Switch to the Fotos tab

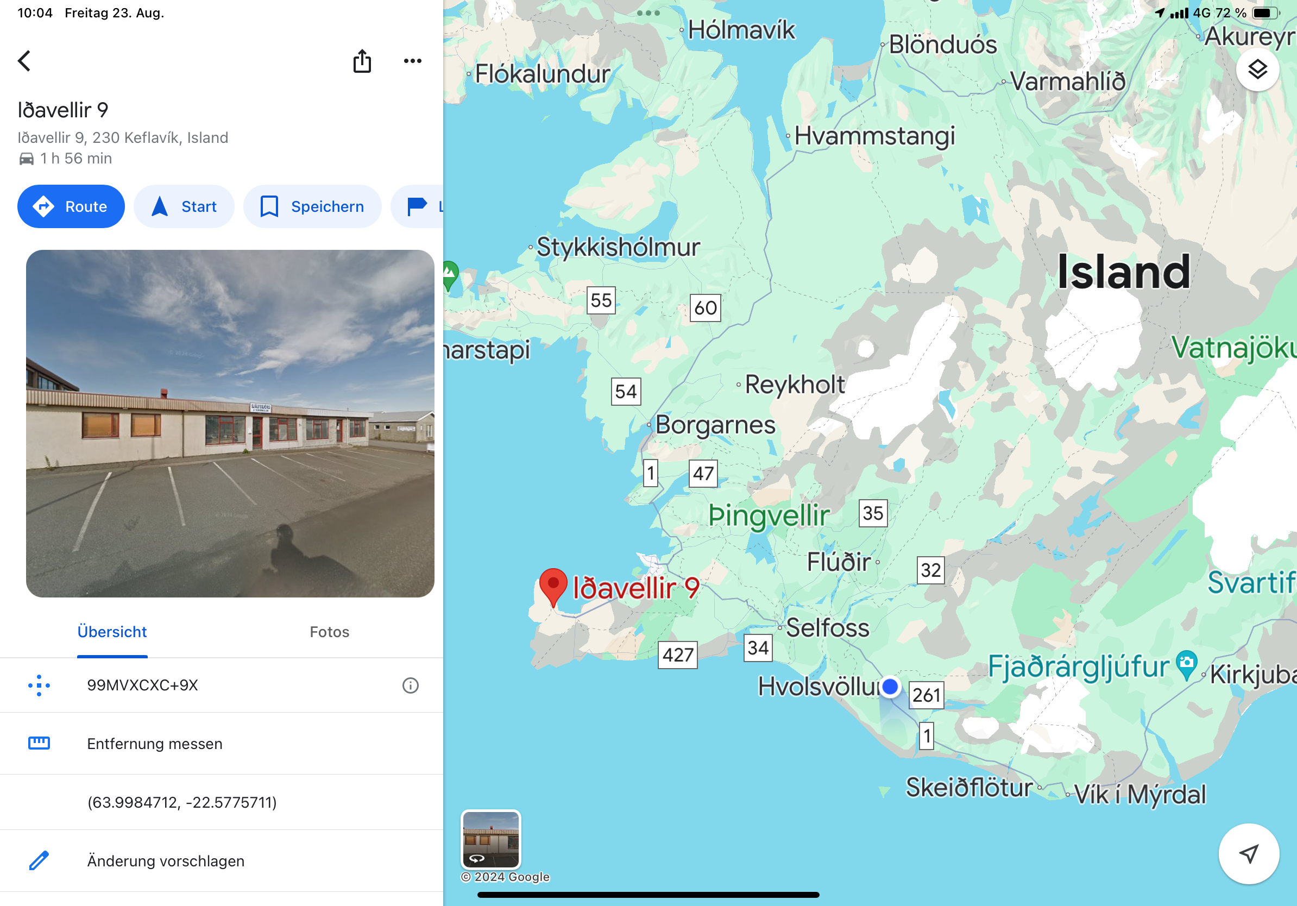(x=329, y=632)
